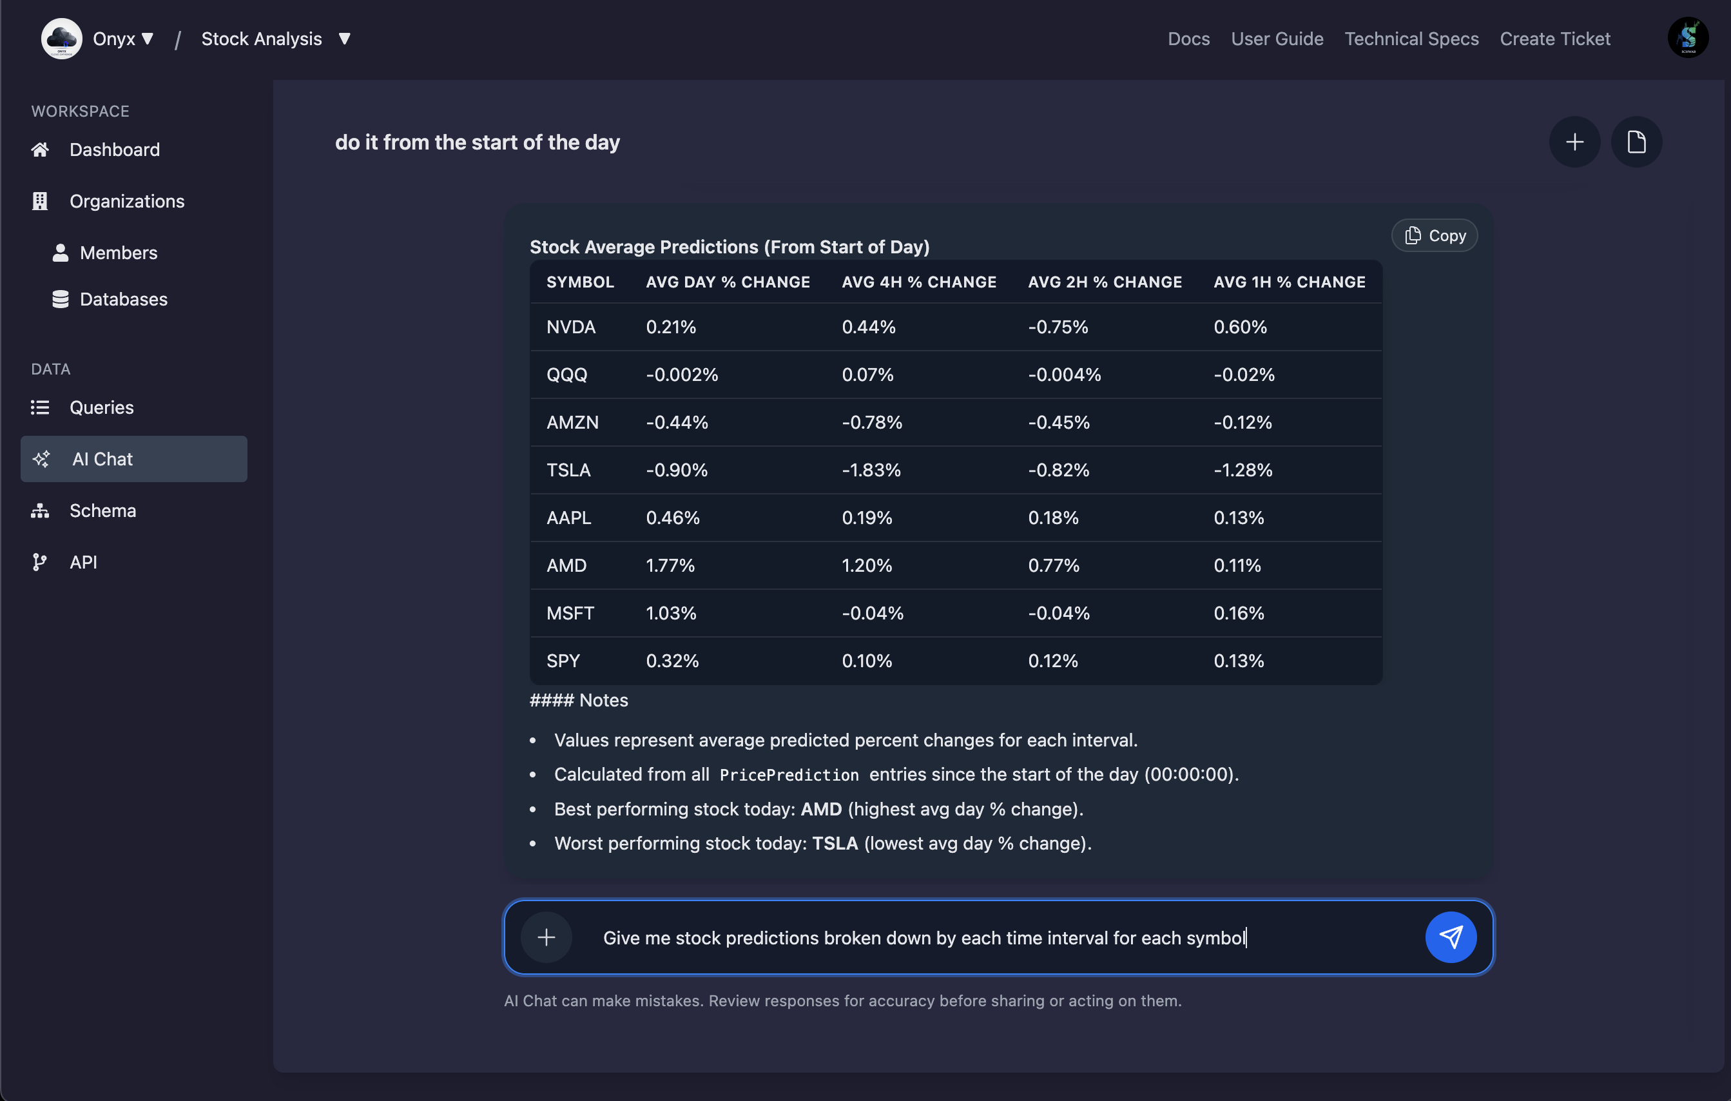Open the user avatar in top right
Viewport: 1731px width, 1101px height.
coord(1687,38)
